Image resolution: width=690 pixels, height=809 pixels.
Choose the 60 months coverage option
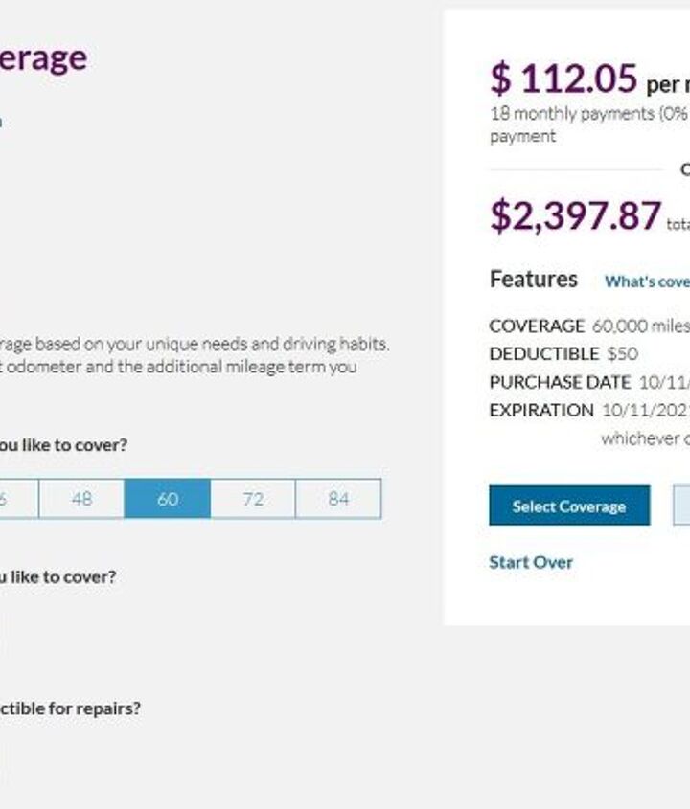tap(167, 499)
